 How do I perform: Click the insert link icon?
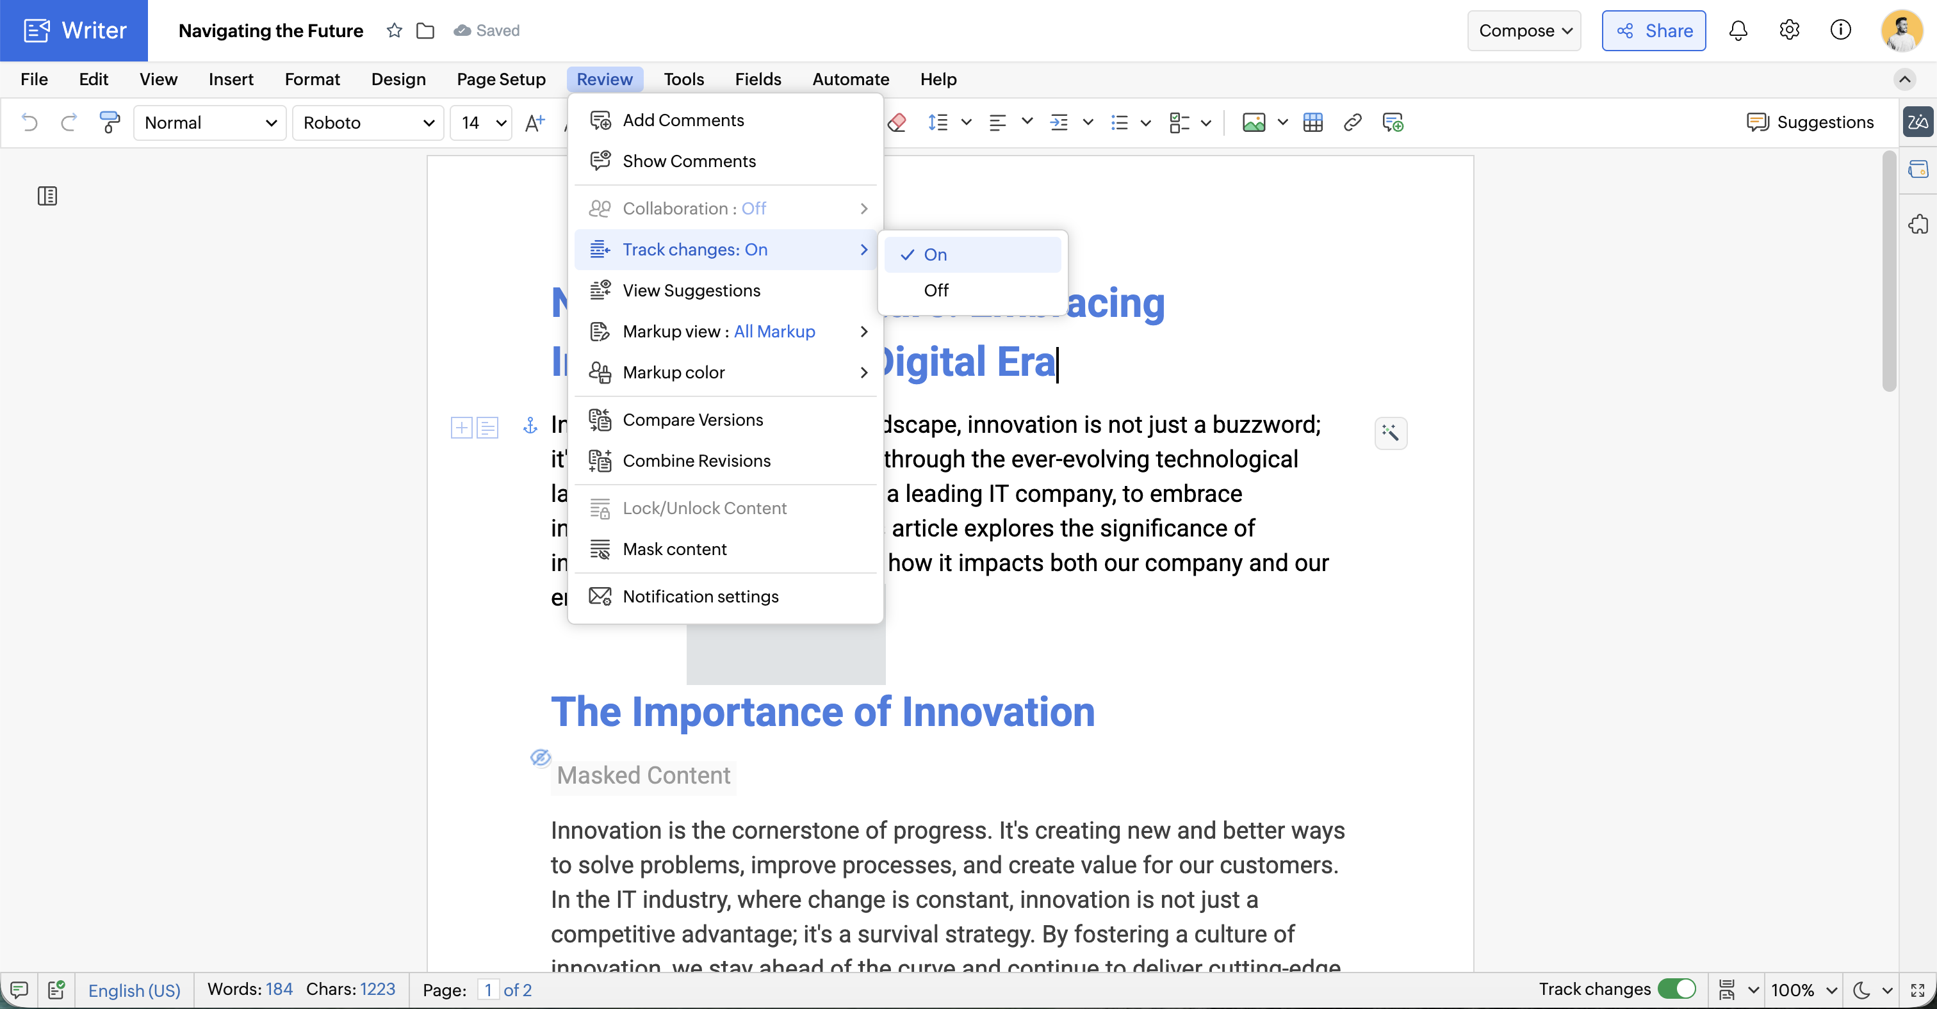click(1352, 122)
